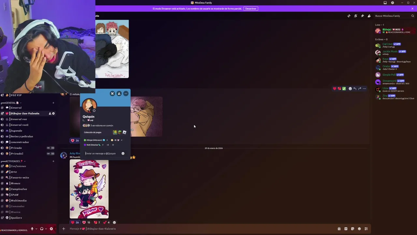Image resolution: width=417 pixels, height=235 pixels.
Task: Open microphone input options dropdown arrow
Action: [x=36, y=229]
